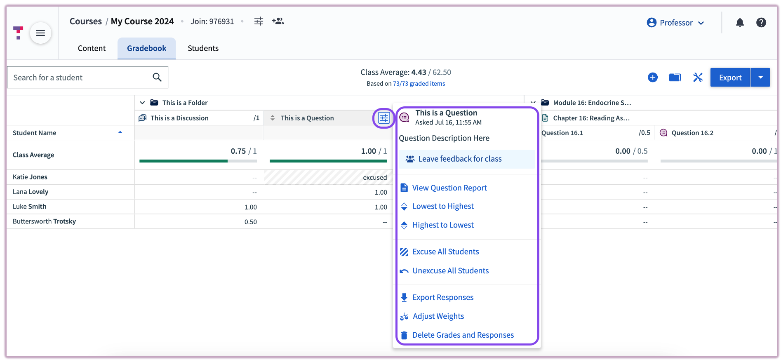Sort grades Lowest to Highest
781x362 pixels.
point(443,206)
